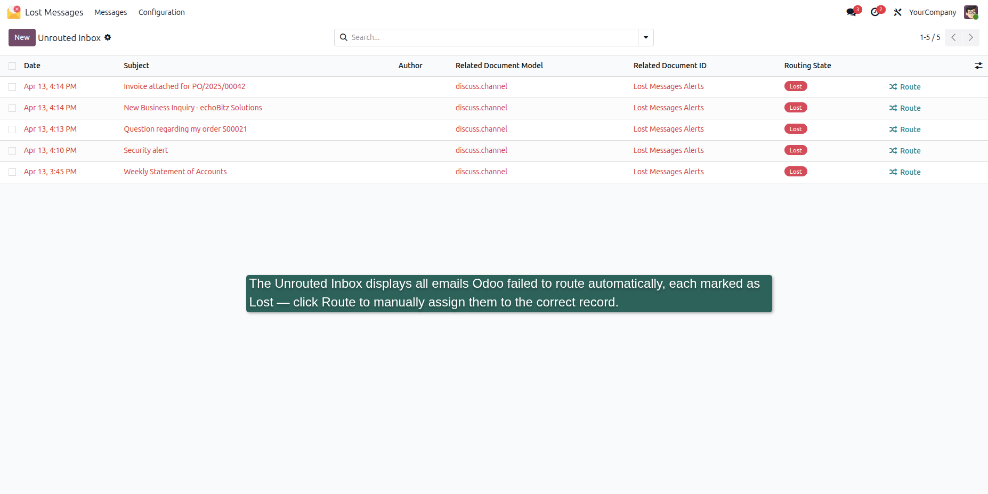Go to previous page arrow
Image resolution: width=988 pixels, height=494 pixels.
click(x=953, y=37)
